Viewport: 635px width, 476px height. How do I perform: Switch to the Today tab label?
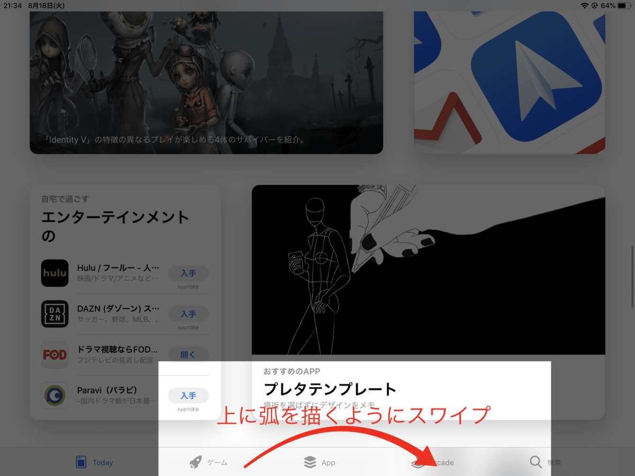click(x=103, y=462)
